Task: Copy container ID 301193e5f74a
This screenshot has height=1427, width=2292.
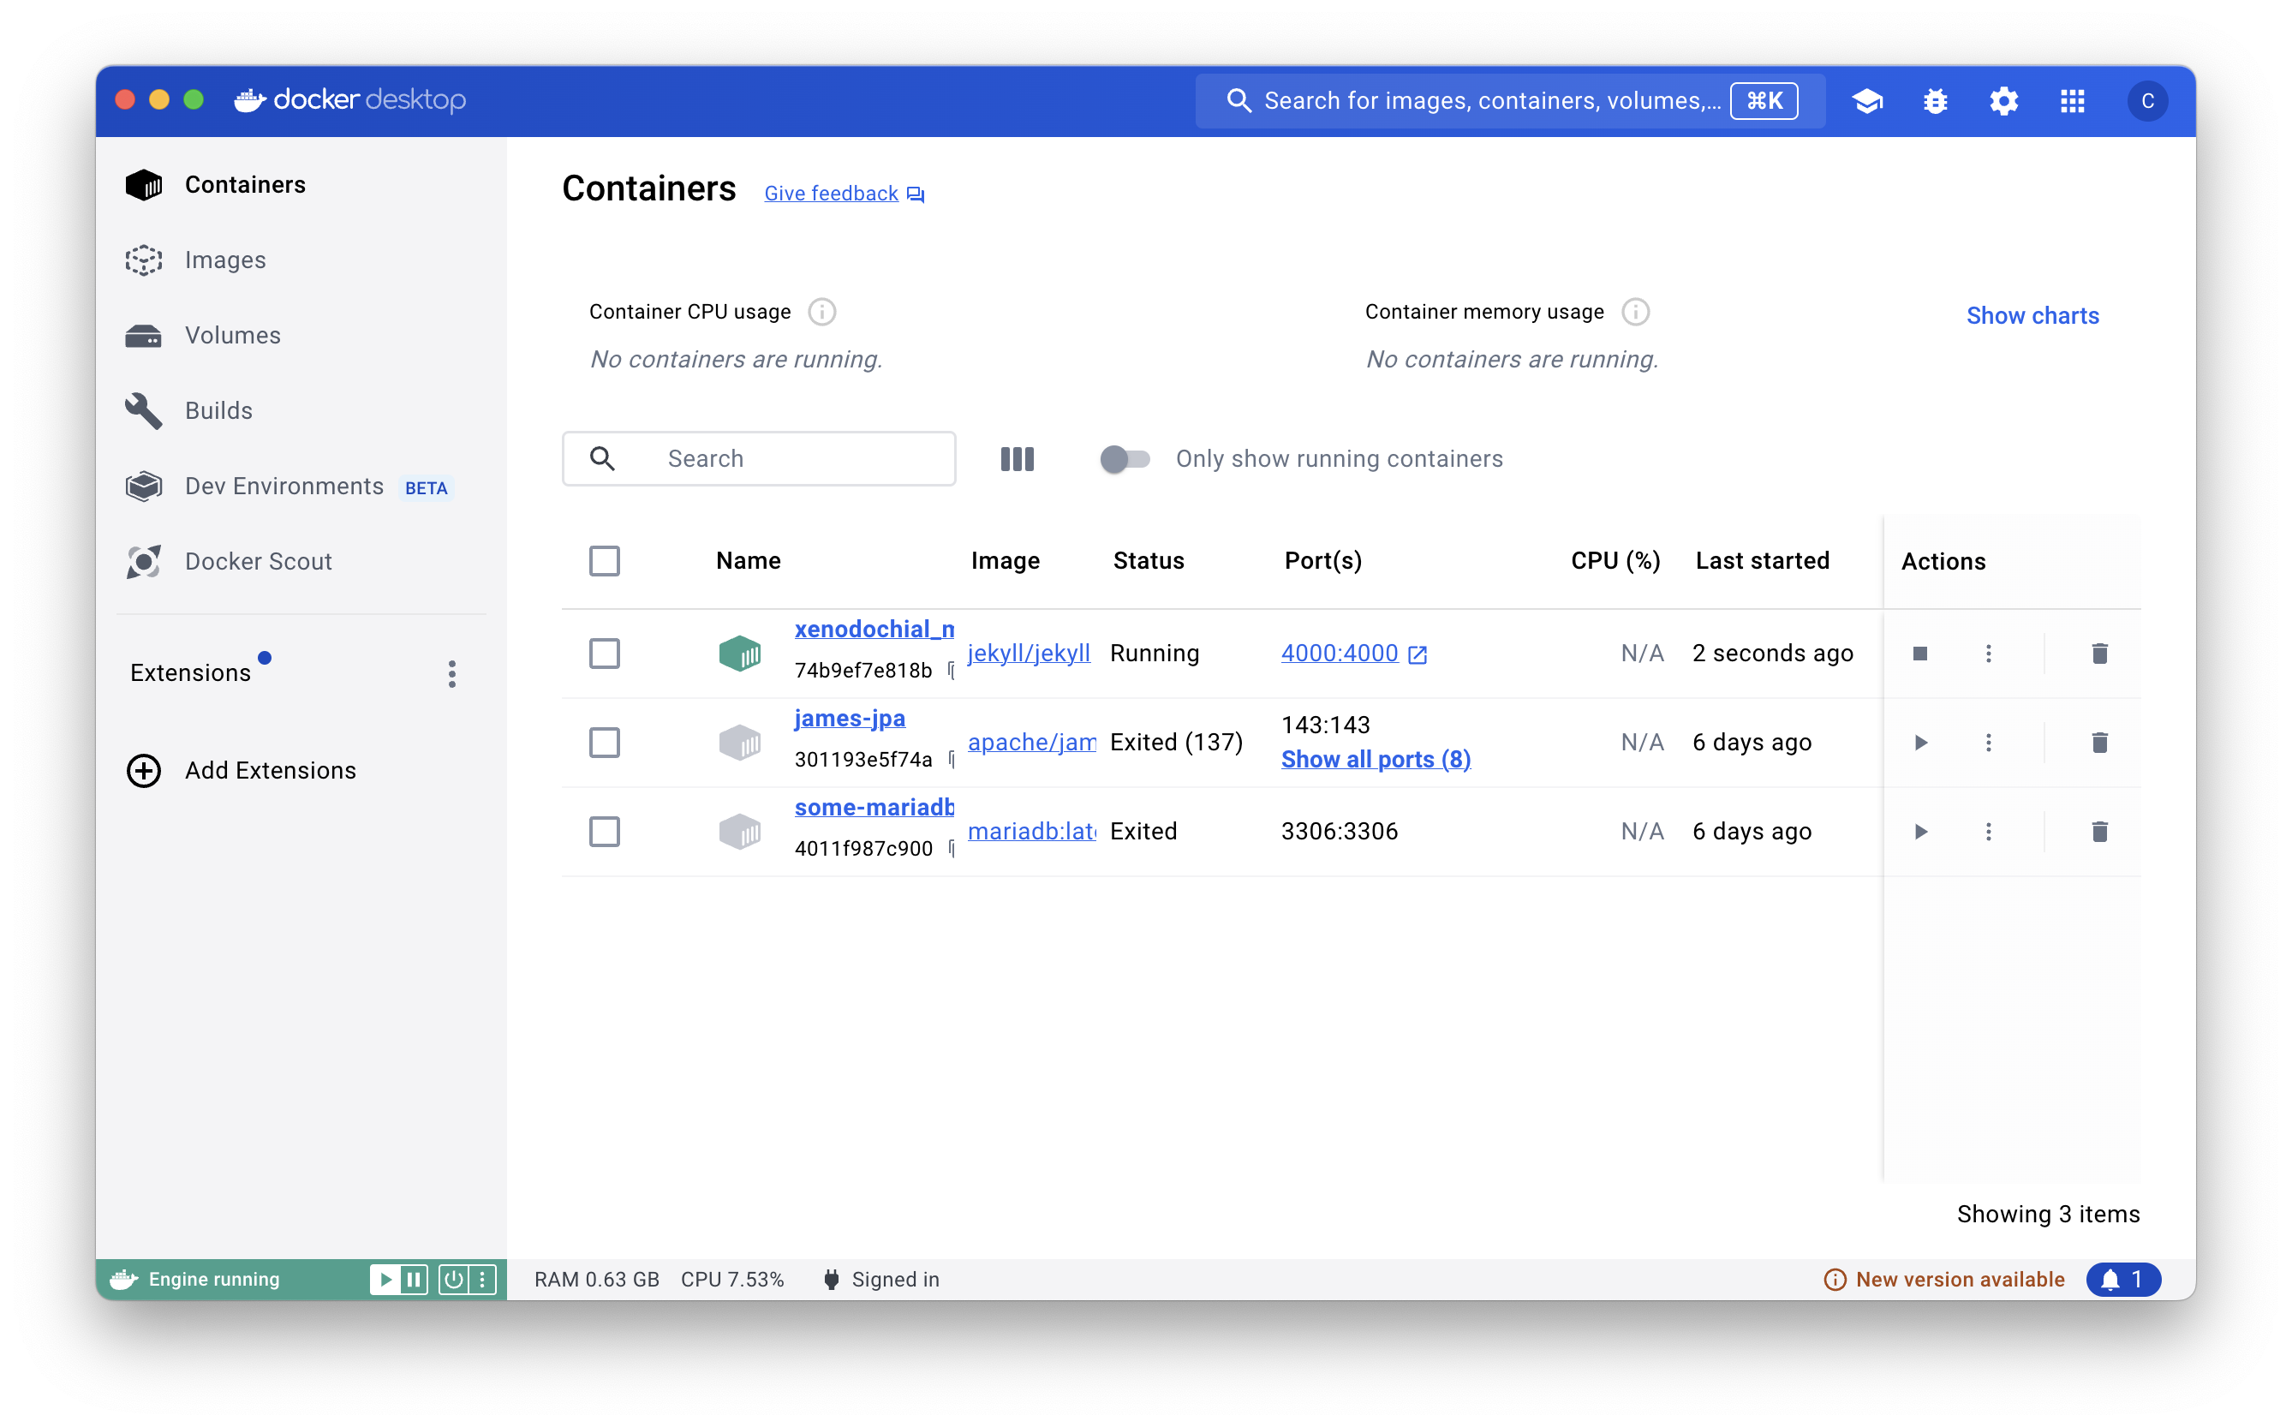Action: click(x=950, y=760)
